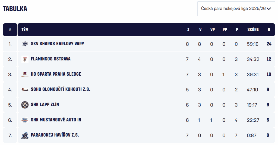Click the SOHO Olomouctí Kohouti team logo
This screenshot has width=278, height=145.
(25, 89)
